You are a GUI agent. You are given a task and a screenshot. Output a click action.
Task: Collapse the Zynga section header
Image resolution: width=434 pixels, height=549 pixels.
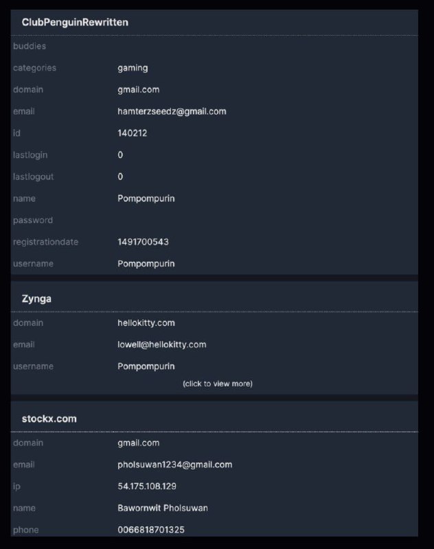click(214, 299)
